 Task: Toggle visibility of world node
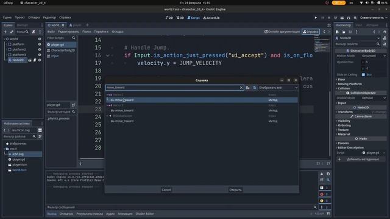[40, 39]
